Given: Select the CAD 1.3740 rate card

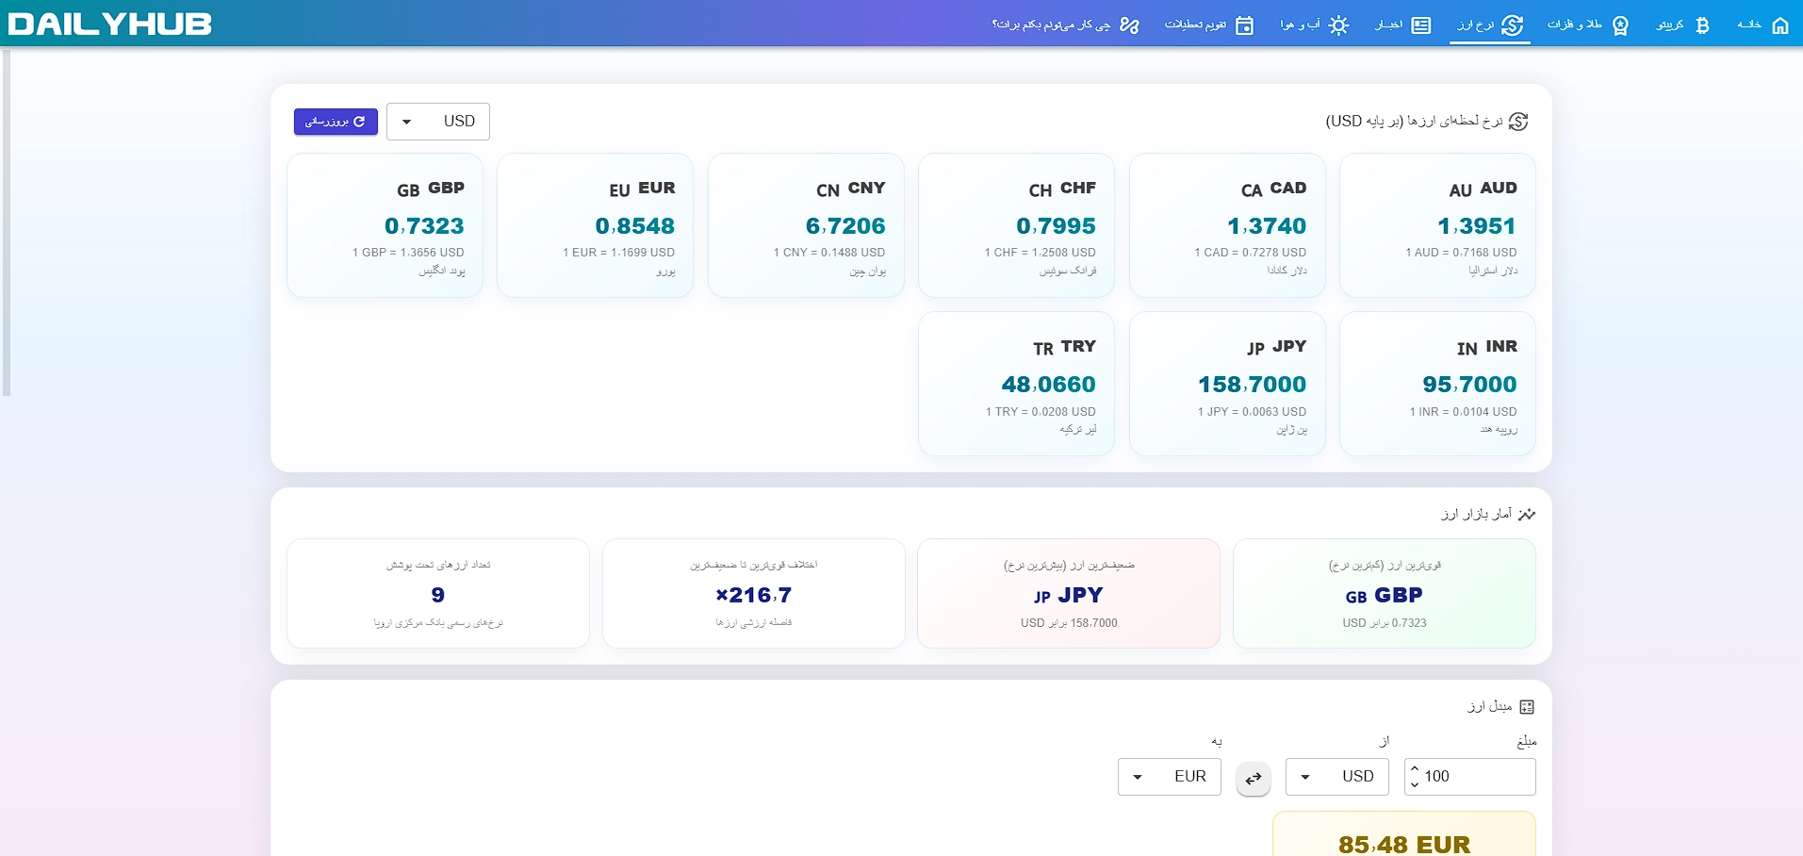Looking at the screenshot, I should 1227,225.
